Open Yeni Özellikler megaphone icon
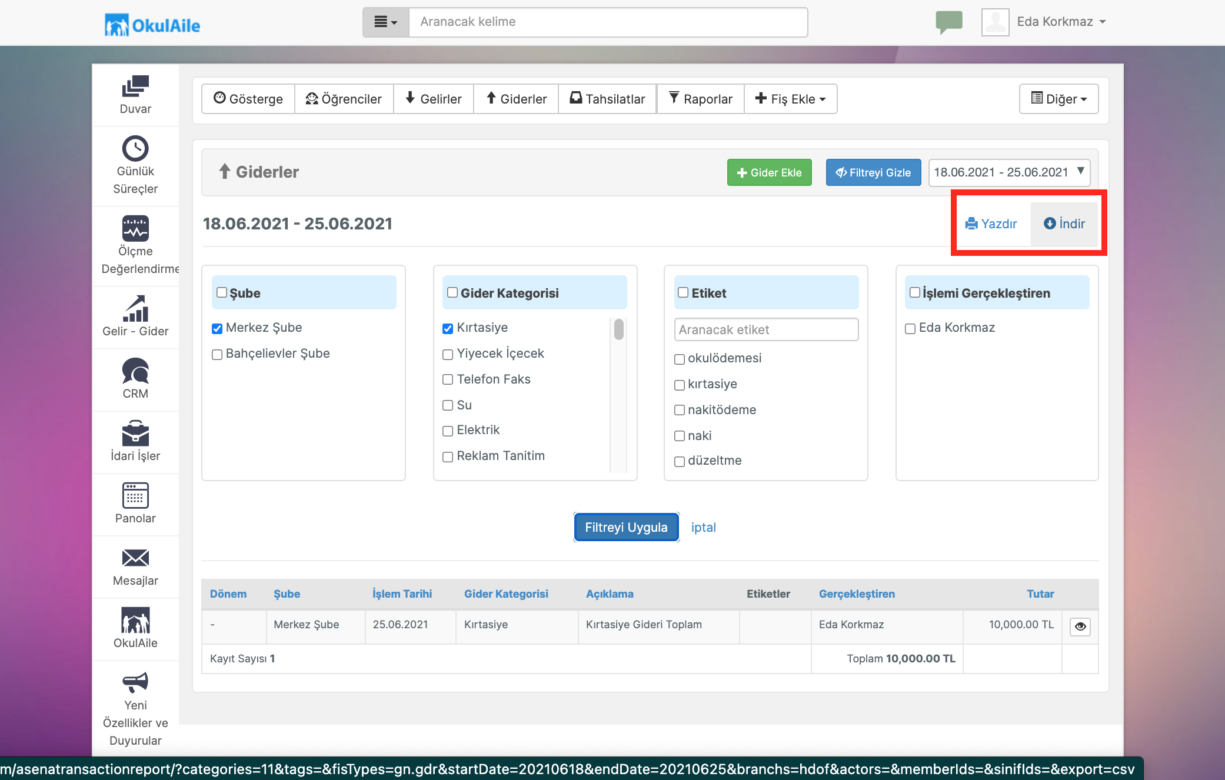Viewport: 1225px width, 780px height. 135,682
